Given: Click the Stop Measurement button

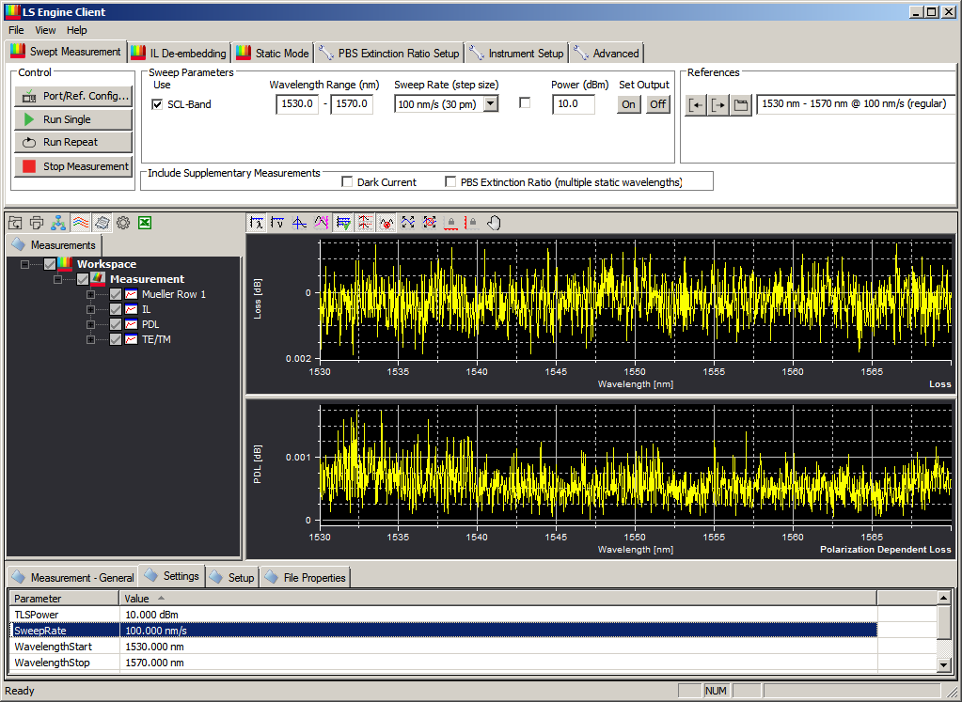Looking at the screenshot, I should [73, 166].
